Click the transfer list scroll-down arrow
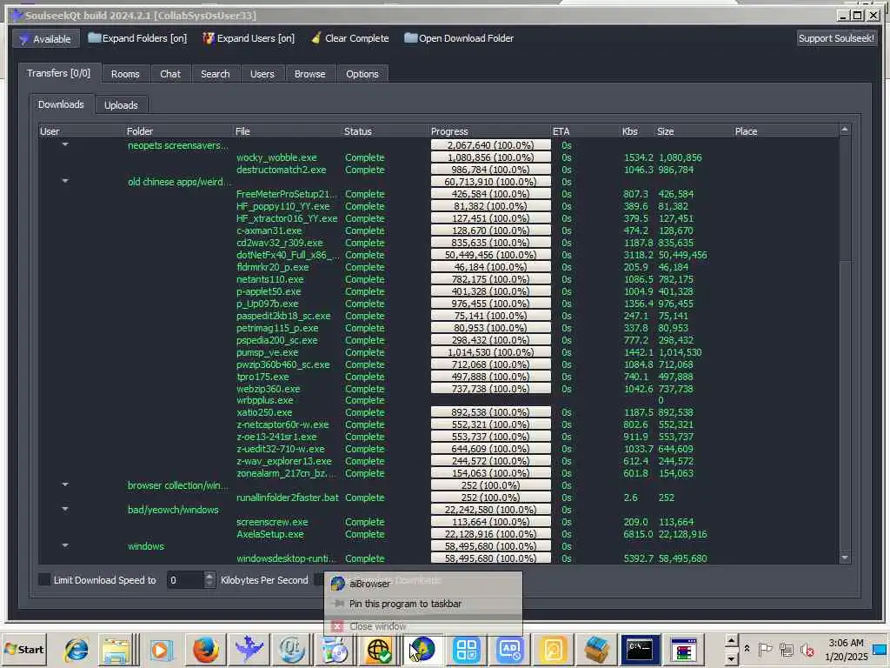This screenshot has height=668, width=890. [x=845, y=558]
